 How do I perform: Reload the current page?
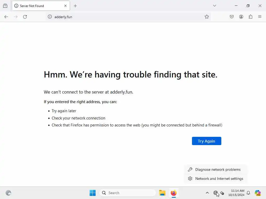pyautogui.click(x=25, y=17)
